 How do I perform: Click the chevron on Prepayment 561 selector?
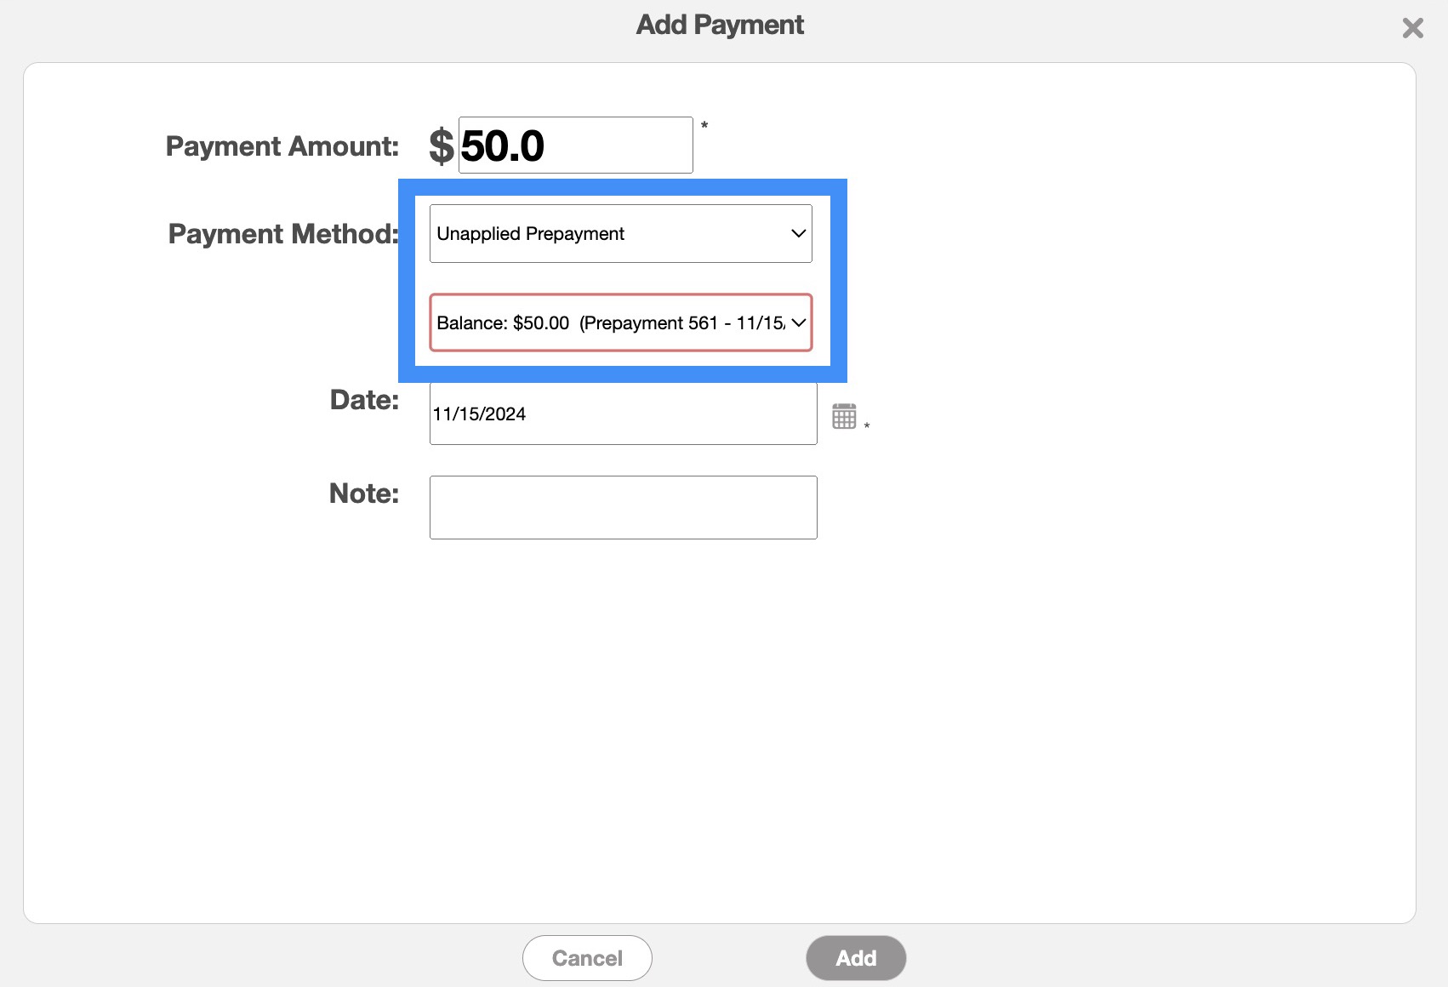798,323
